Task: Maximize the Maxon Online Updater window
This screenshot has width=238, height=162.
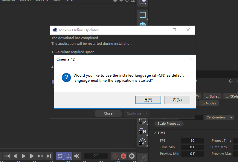Action: click(174, 30)
